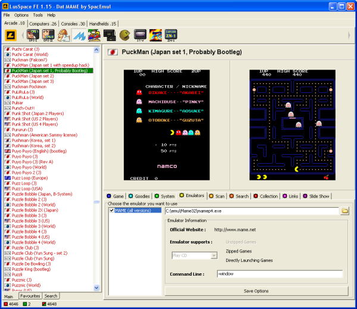Screen dimensions: 357x309
Task: Select the blue M system icon
Action: pos(79,36)
